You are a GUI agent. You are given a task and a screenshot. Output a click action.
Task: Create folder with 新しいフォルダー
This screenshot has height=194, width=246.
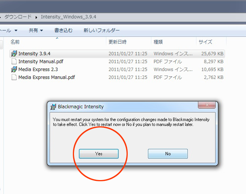(101, 30)
